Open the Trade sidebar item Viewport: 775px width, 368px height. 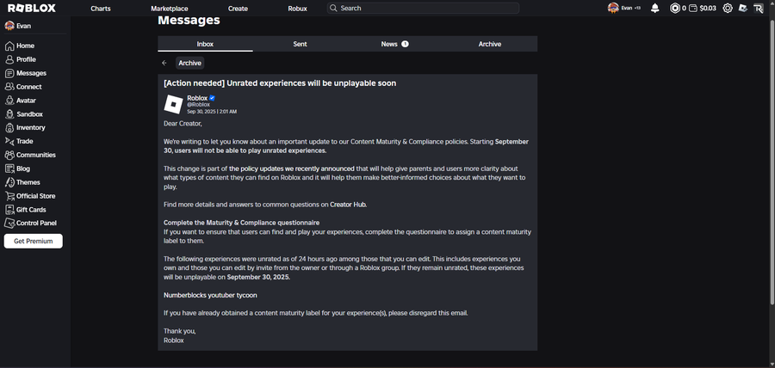pos(24,142)
